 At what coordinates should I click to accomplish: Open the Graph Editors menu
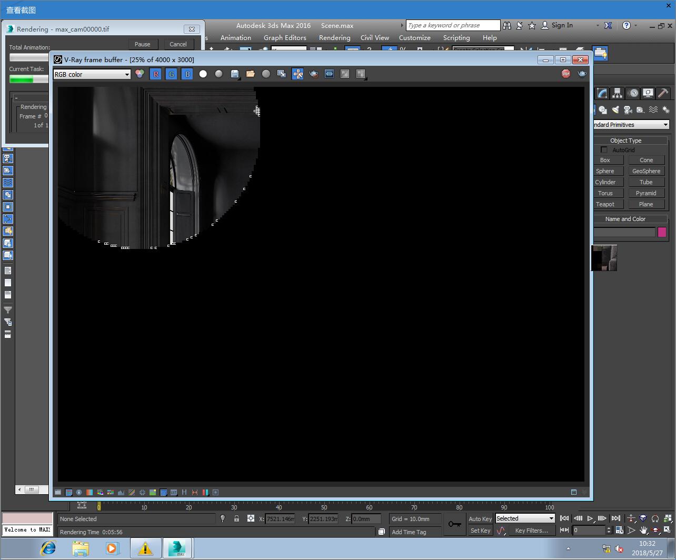click(285, 38)
